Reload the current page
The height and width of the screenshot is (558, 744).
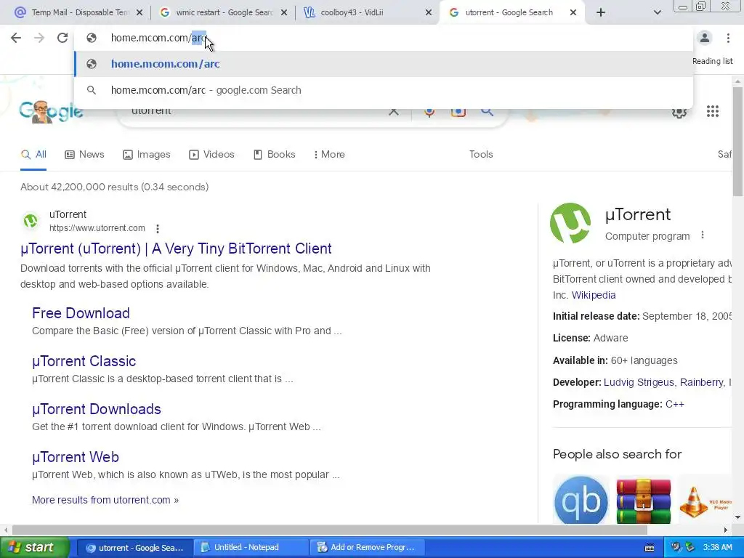(62, 38)
